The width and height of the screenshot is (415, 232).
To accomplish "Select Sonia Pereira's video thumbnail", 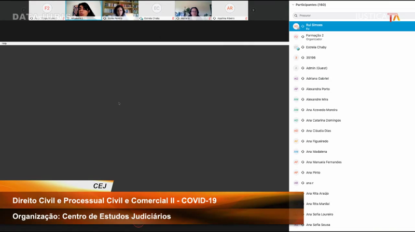I will pos(120,10).
